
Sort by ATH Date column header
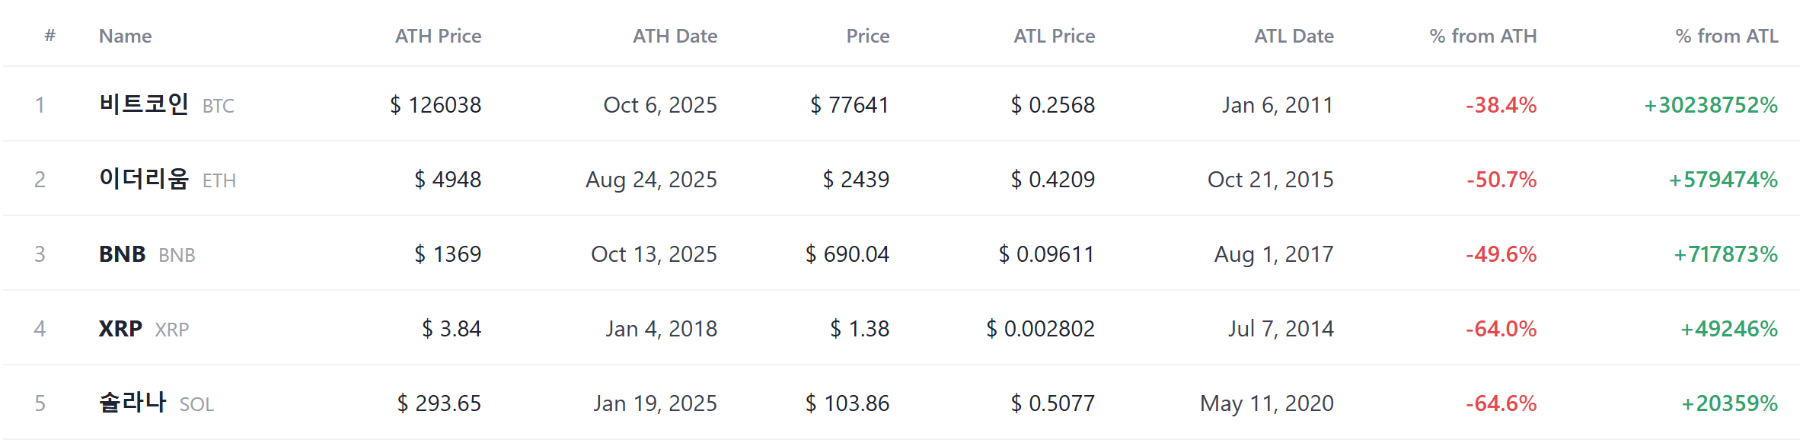pyautogui.click(x=675, y=36)
